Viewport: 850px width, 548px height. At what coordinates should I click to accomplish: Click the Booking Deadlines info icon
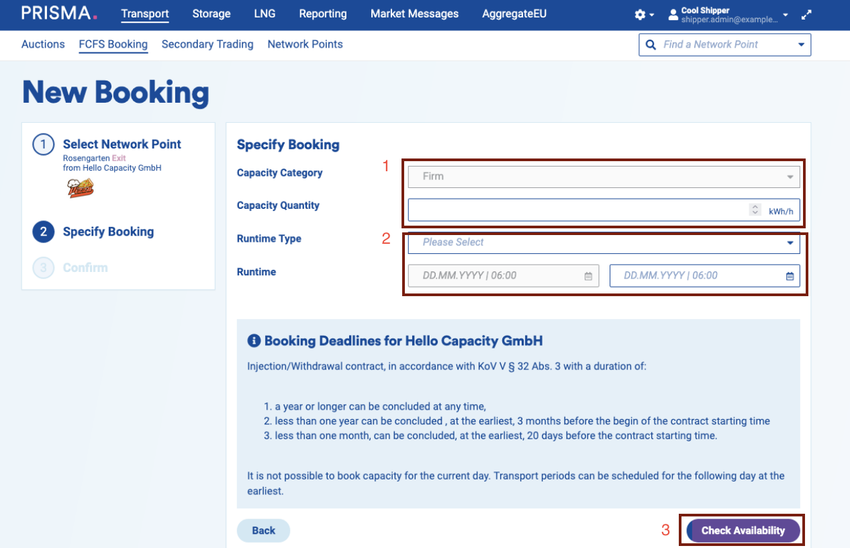[254, 341]
